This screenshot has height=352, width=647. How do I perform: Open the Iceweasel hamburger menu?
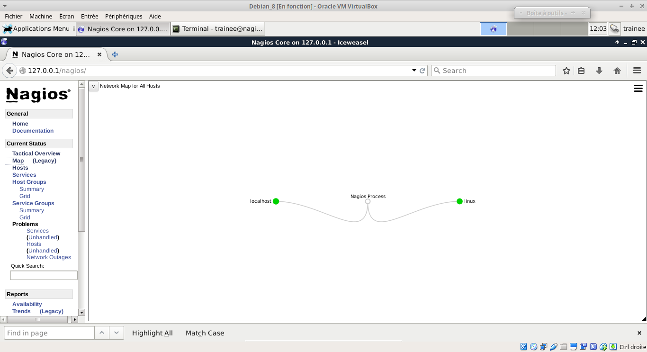coord(637,71)
